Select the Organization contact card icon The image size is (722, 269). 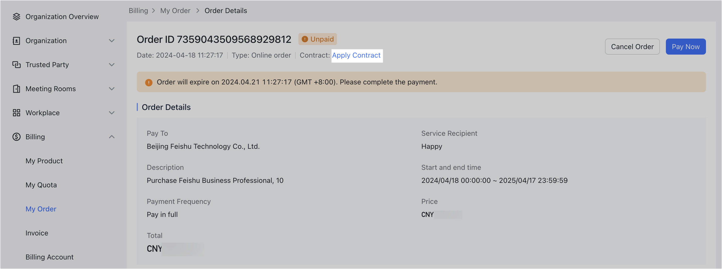pos(17,41)
